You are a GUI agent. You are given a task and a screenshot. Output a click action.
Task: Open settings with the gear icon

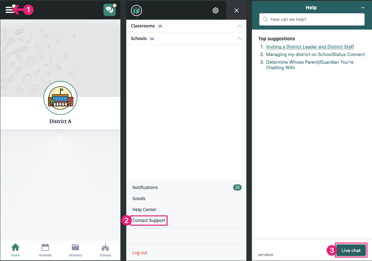point(216,10)
